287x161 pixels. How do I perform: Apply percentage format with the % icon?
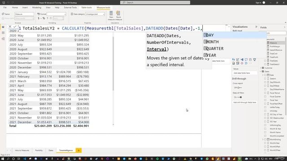click(43, 18)
